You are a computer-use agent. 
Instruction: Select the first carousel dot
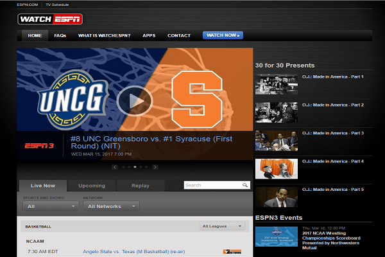click(x=123, y=167)
